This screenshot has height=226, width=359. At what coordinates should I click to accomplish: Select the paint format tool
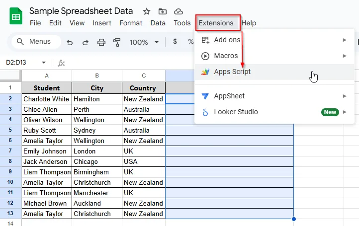[x=117, y=42]
